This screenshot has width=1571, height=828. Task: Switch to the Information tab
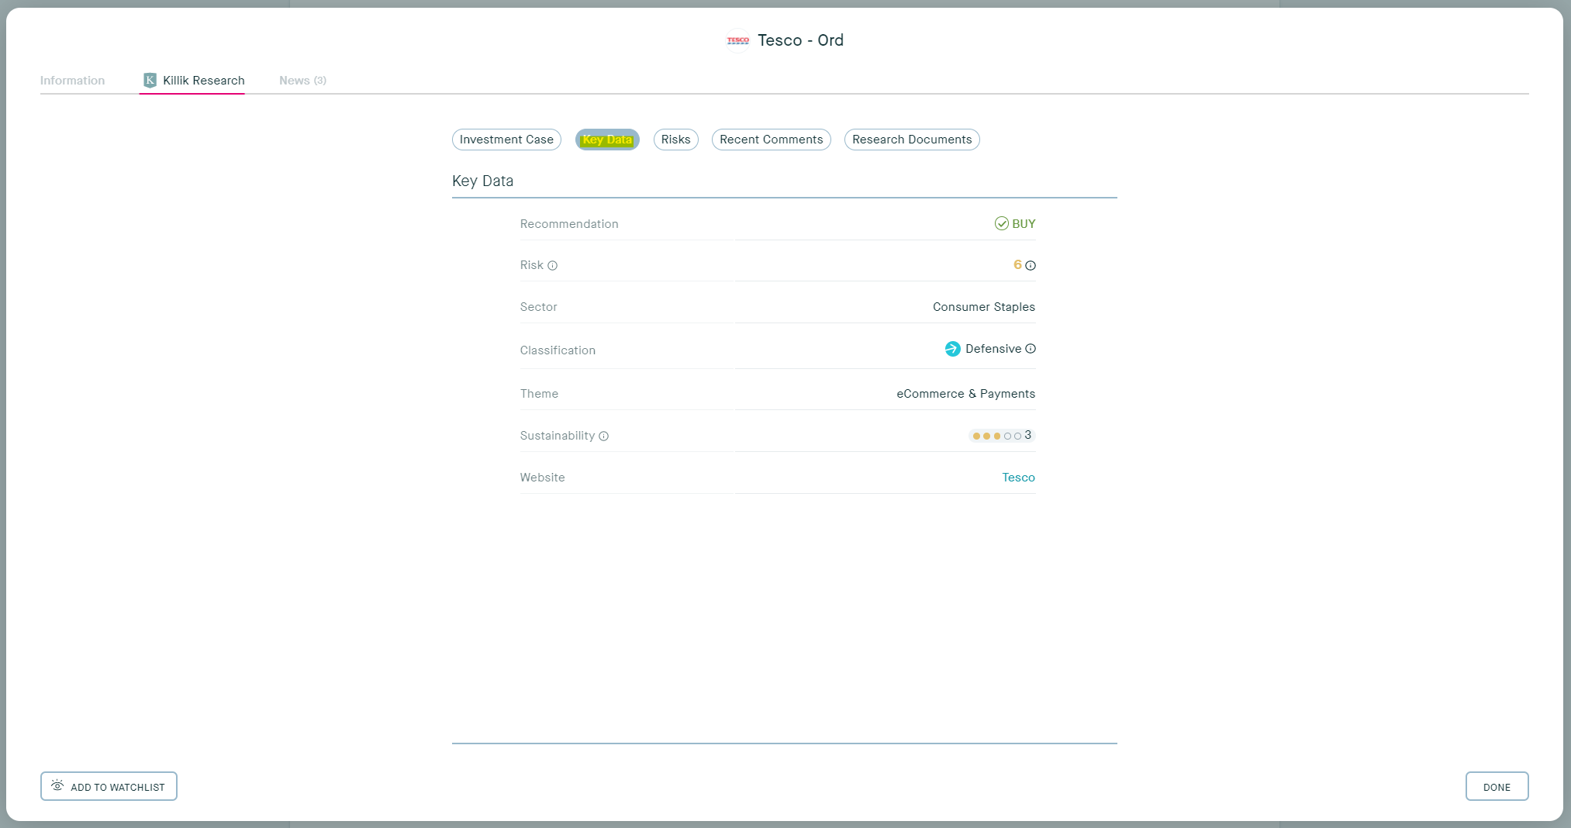coord(73,80)
